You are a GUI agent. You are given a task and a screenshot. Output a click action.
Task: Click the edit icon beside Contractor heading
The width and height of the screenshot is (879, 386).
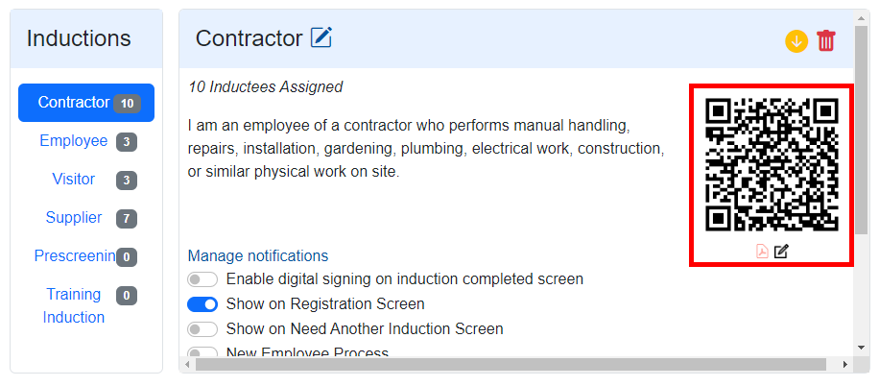[x=321, y=38]
